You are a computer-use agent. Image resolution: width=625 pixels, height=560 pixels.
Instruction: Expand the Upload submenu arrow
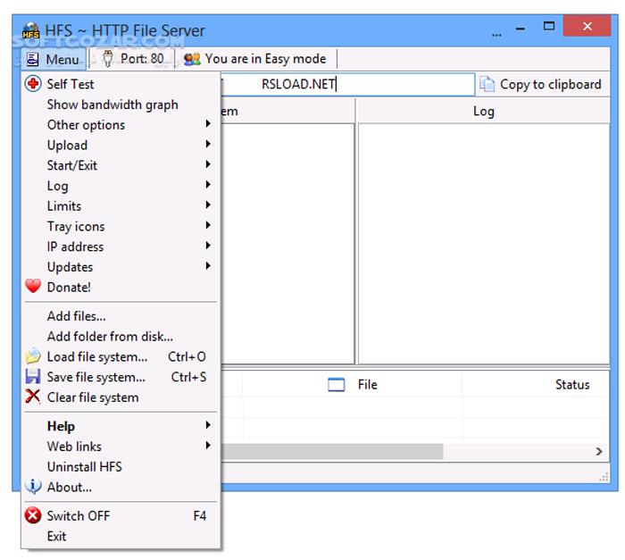coord(208,144)
